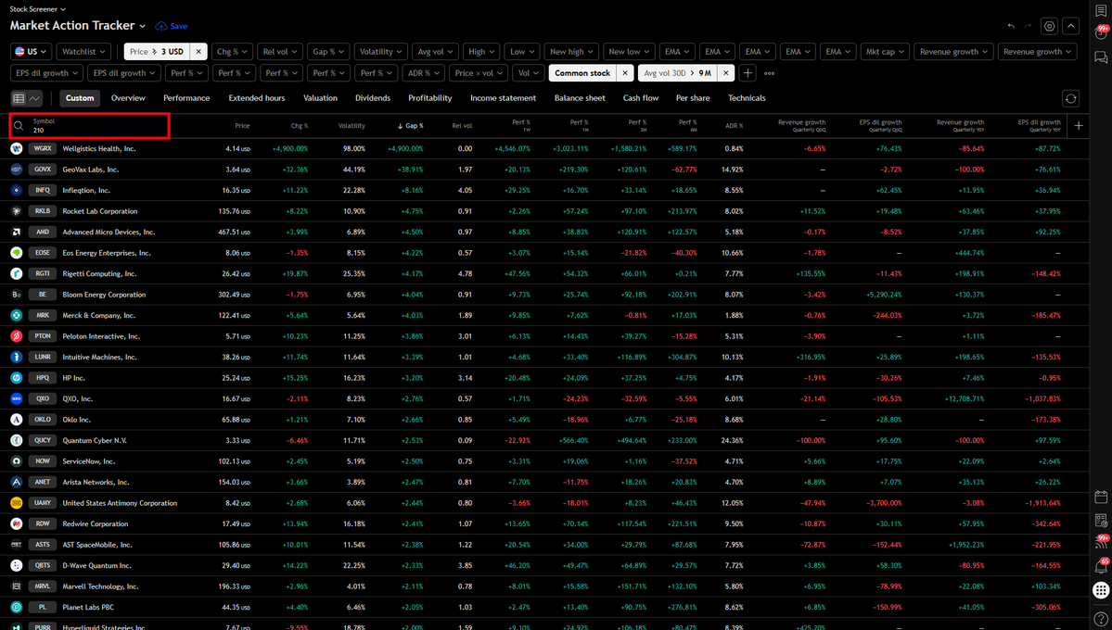Expand the Market Action Tracker title dropdown

143,26
